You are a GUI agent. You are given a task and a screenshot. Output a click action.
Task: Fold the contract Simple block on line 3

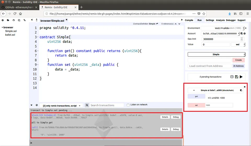click(x=38, y=37)
